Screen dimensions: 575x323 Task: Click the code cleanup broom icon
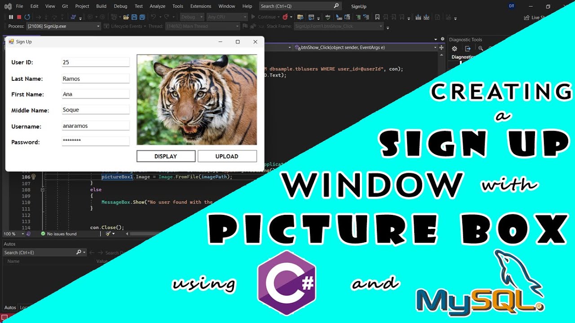[108, 234]
